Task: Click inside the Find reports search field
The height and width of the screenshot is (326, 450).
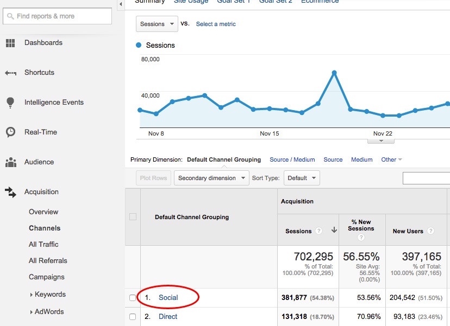Action: coord(57,16)
